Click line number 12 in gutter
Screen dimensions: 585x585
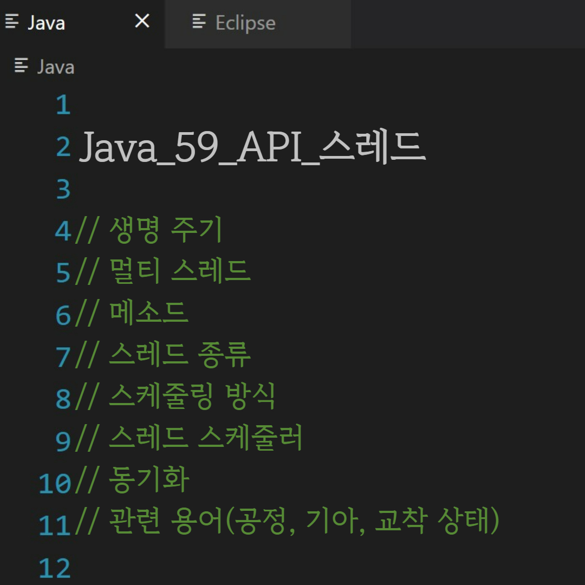coord(55,568)
